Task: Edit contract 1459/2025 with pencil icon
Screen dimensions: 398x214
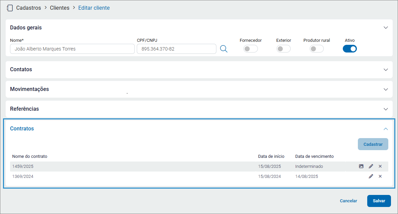Action: [371, 166]
